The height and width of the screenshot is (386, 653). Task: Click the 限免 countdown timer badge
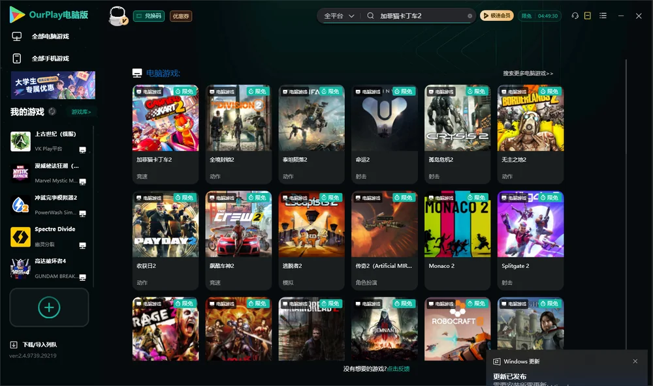540,16
